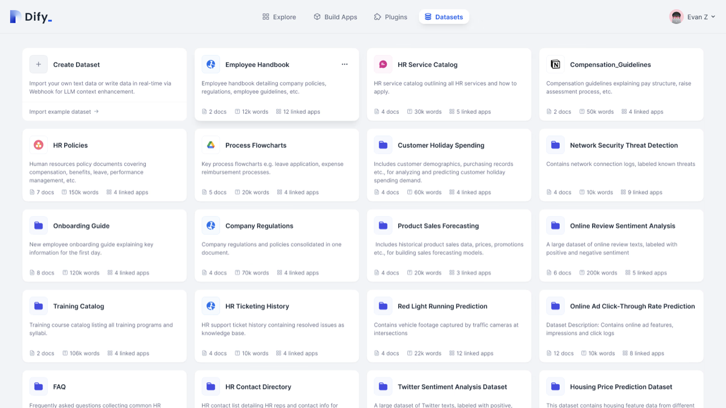Select the Datasets tab

(x=444, y=17)
